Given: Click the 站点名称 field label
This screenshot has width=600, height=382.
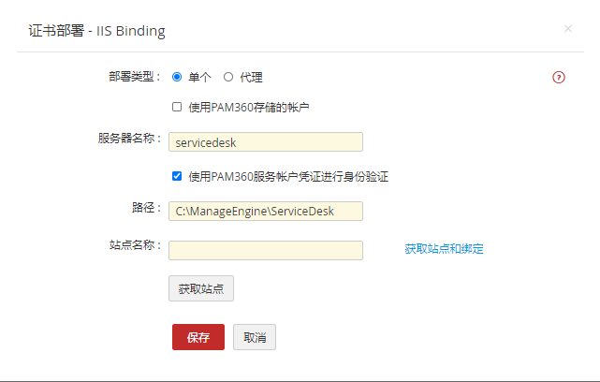Looking at the screenshot, I should click(135, 245).
